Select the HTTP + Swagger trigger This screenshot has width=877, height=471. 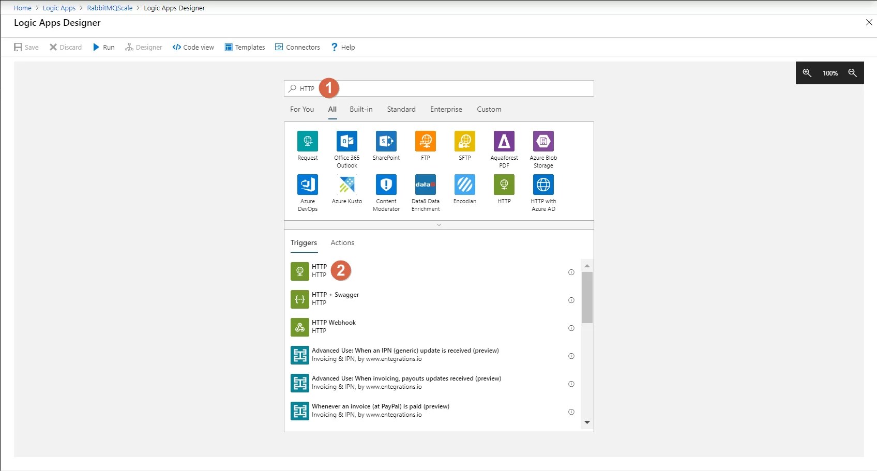pos(432,299)
